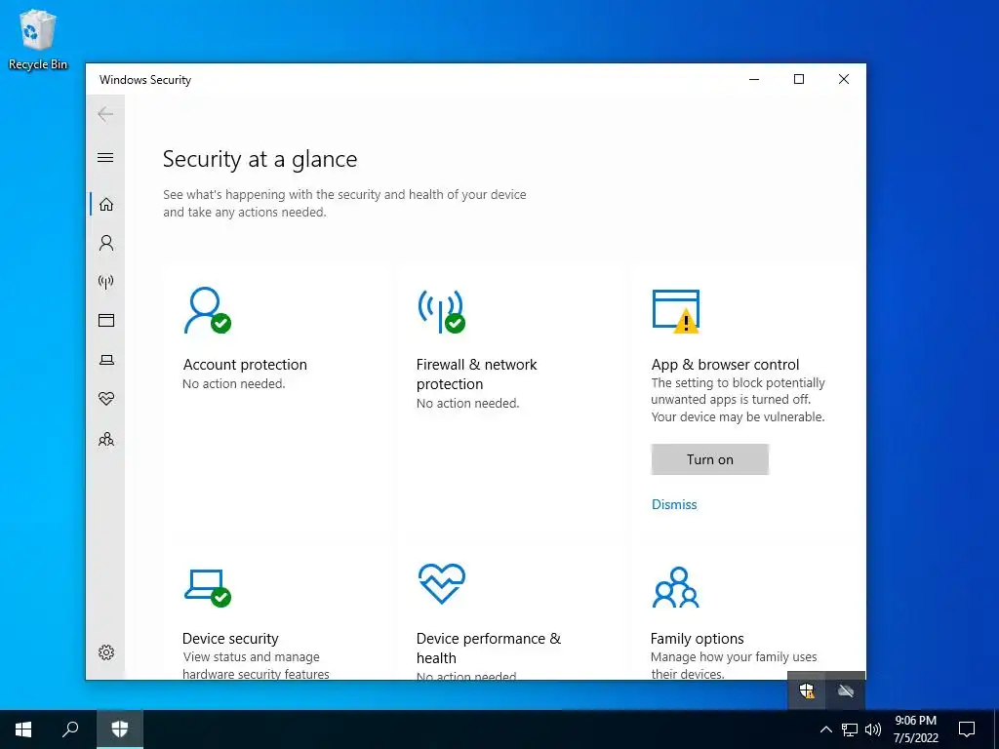The image size is (999, 749).
Task: Open Settings gear in the sidebar
Action: [x=106, y=652]
